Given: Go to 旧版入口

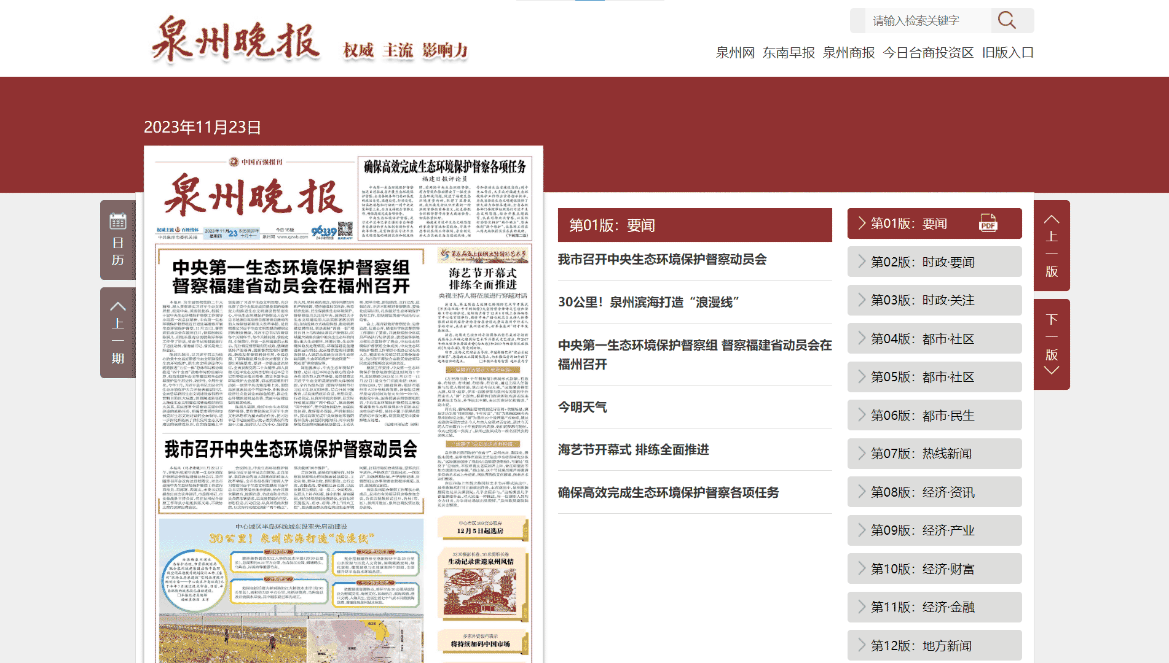Looking at the screenshot, I should pyautogui.click(x=1008, y=53).
